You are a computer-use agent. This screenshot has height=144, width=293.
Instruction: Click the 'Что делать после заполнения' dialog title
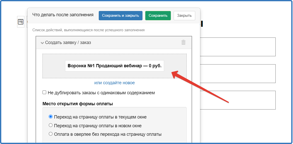pyautogui.click(x=63, y=15)
